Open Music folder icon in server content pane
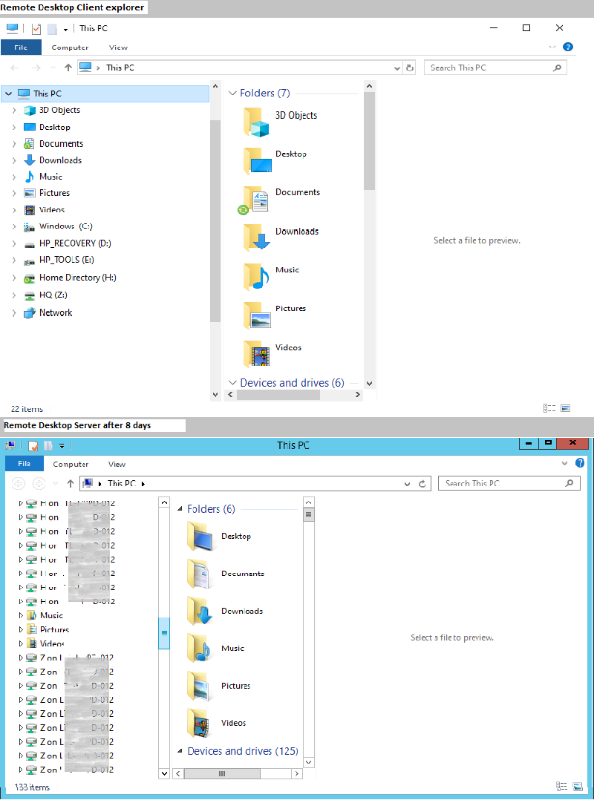Image resolution: width=594 pixels, height=803 pixels. tap(199, 649)
